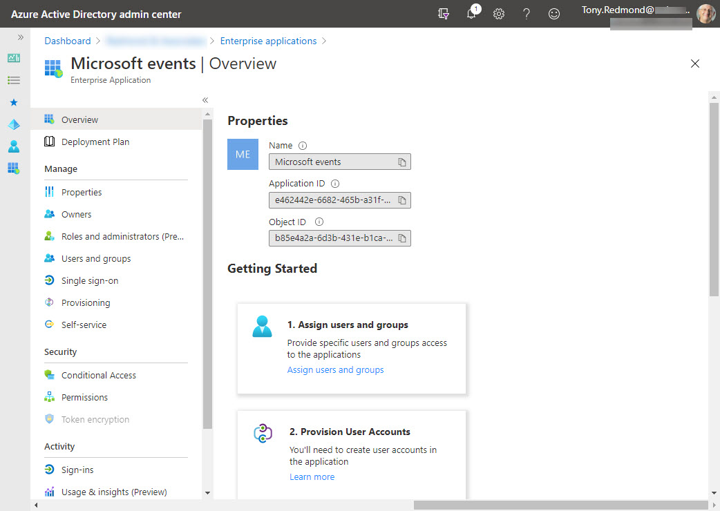Open the user account avatar menu
This screenshot has height=511, width=720.
705,14
